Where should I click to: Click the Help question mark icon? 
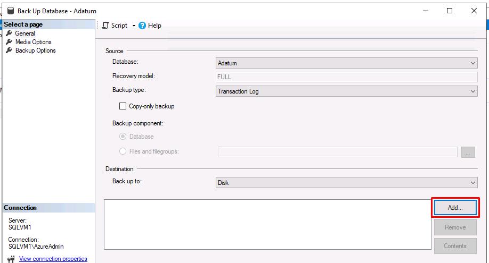pyautogui.click(x=142, y=26)
